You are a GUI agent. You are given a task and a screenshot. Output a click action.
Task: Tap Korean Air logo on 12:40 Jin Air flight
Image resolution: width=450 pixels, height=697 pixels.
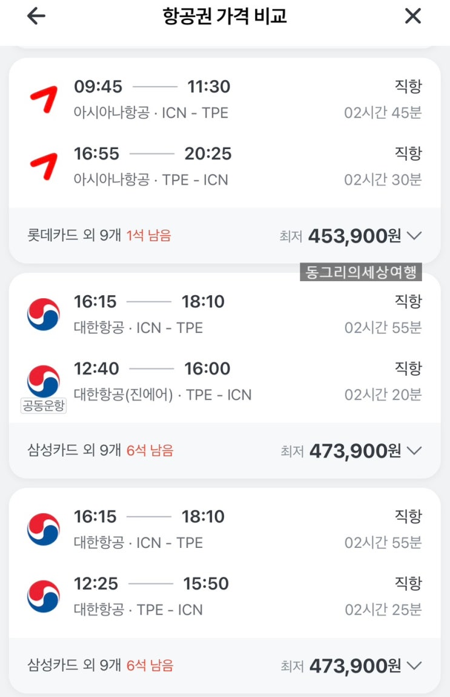44,380
